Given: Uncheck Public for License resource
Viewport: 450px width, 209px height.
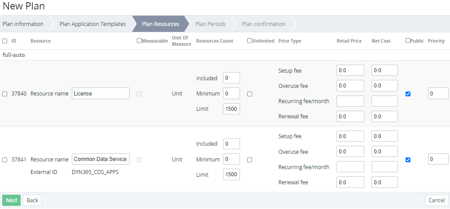Looking at the screenshot, I should coord(408,94).
